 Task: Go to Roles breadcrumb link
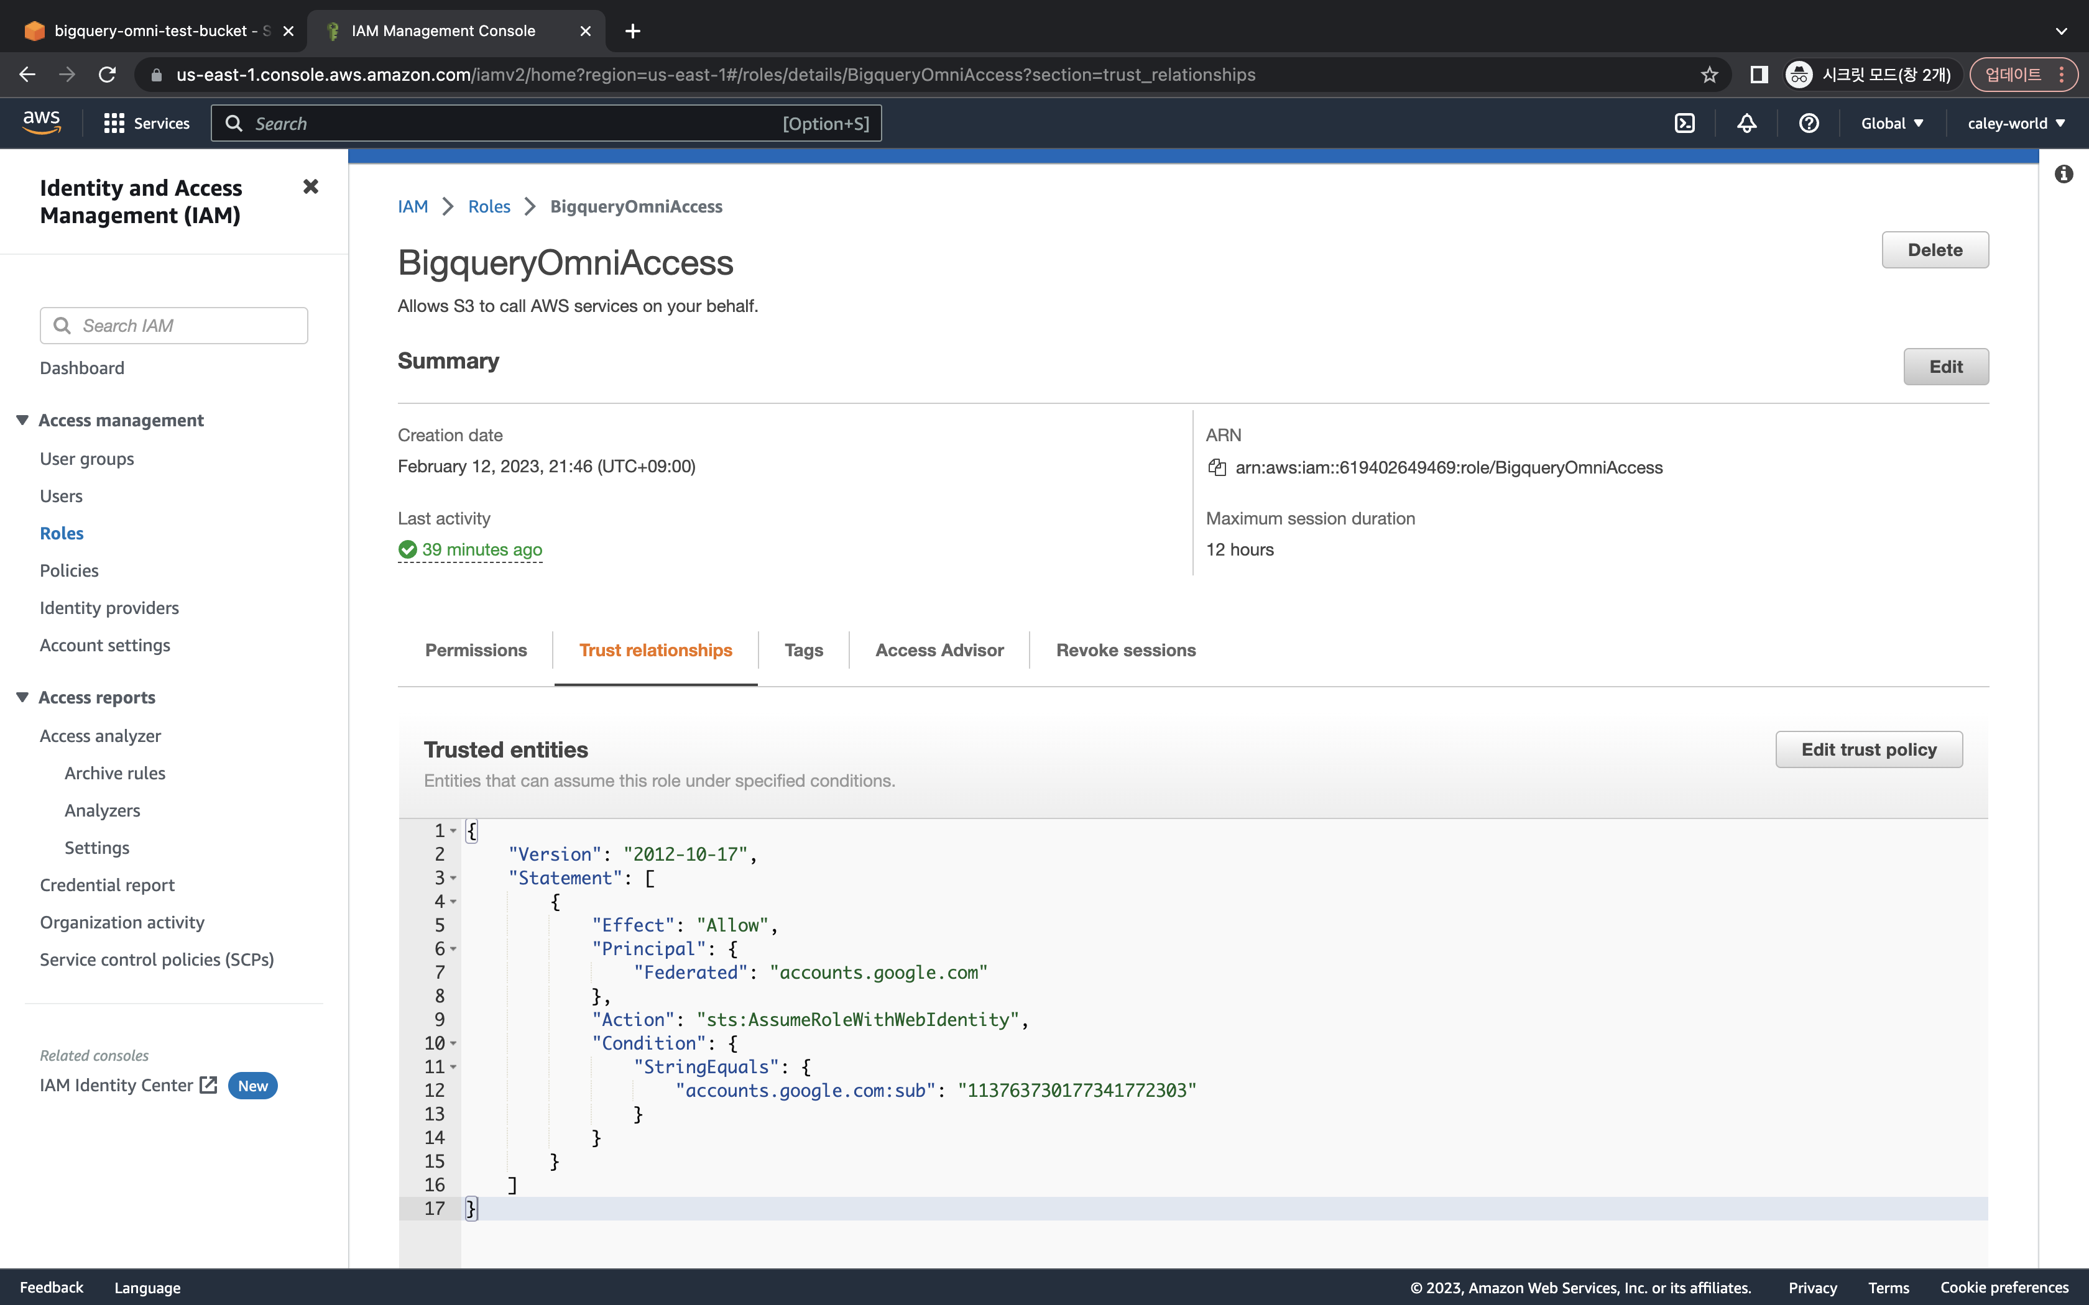(x=489, y=206)
